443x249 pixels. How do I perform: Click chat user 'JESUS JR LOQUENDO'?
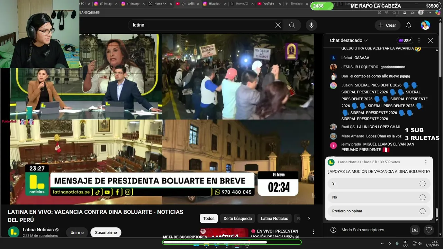(360, 67)
